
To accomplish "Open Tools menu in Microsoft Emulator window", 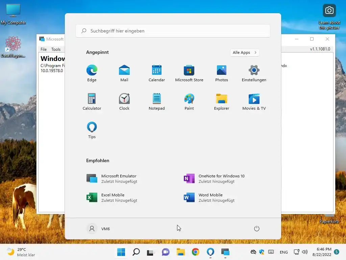I will tap(56, 49).
